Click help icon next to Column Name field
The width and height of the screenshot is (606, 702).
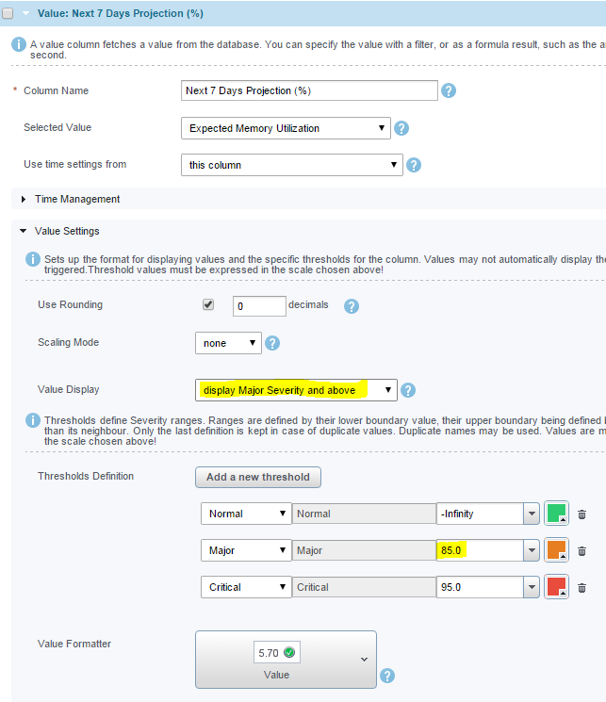[449, 90]
